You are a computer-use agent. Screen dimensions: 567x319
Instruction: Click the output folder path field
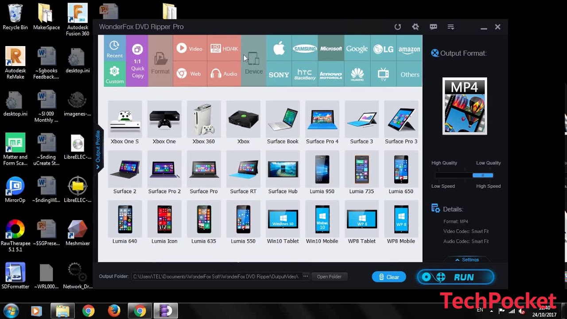tap(216, 276)
